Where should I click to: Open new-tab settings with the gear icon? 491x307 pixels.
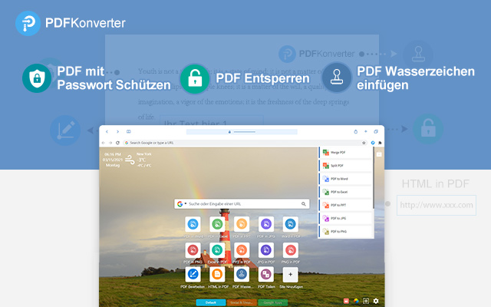pos(376,301)
